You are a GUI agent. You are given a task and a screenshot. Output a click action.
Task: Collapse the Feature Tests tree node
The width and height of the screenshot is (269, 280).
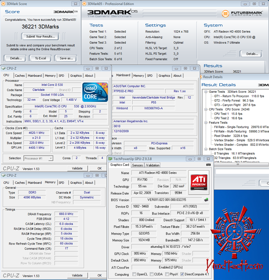pos(206,123)
